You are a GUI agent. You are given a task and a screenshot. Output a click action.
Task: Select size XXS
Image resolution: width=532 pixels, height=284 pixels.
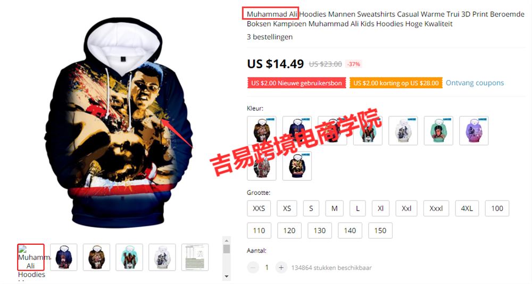(x=259, y=208)
